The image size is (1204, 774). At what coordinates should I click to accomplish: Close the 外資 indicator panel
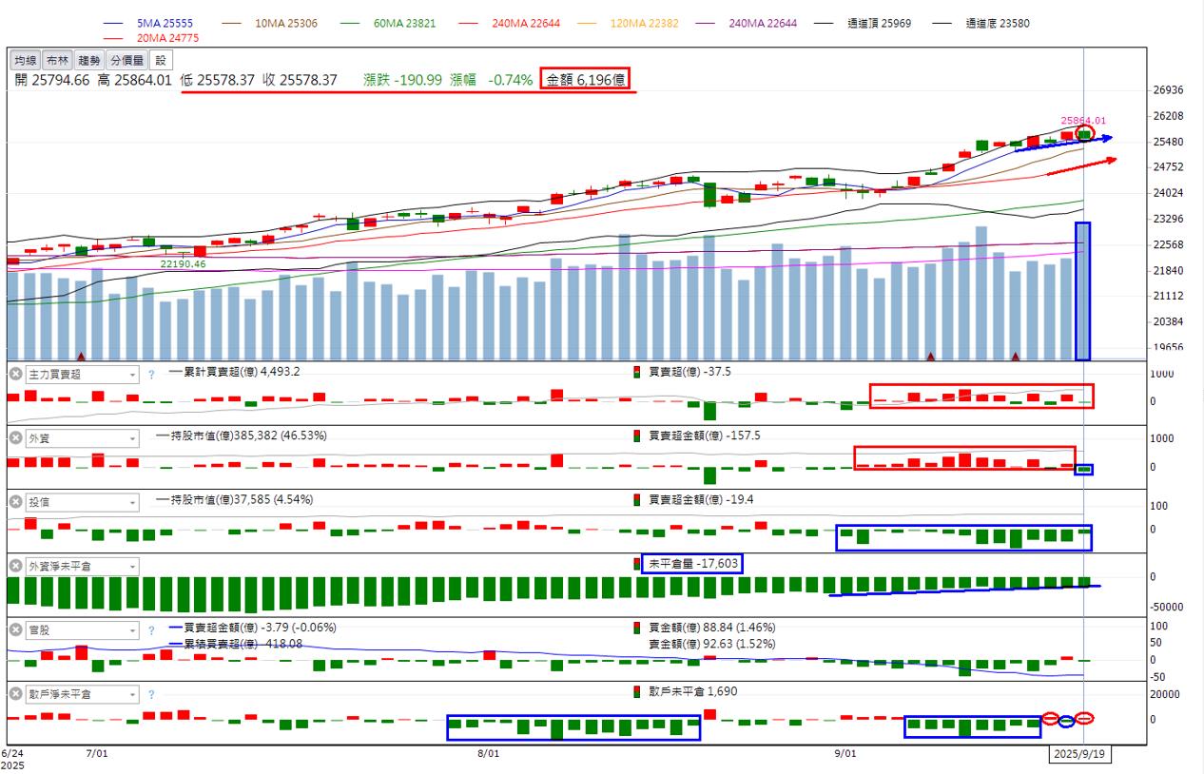(15, 438)
